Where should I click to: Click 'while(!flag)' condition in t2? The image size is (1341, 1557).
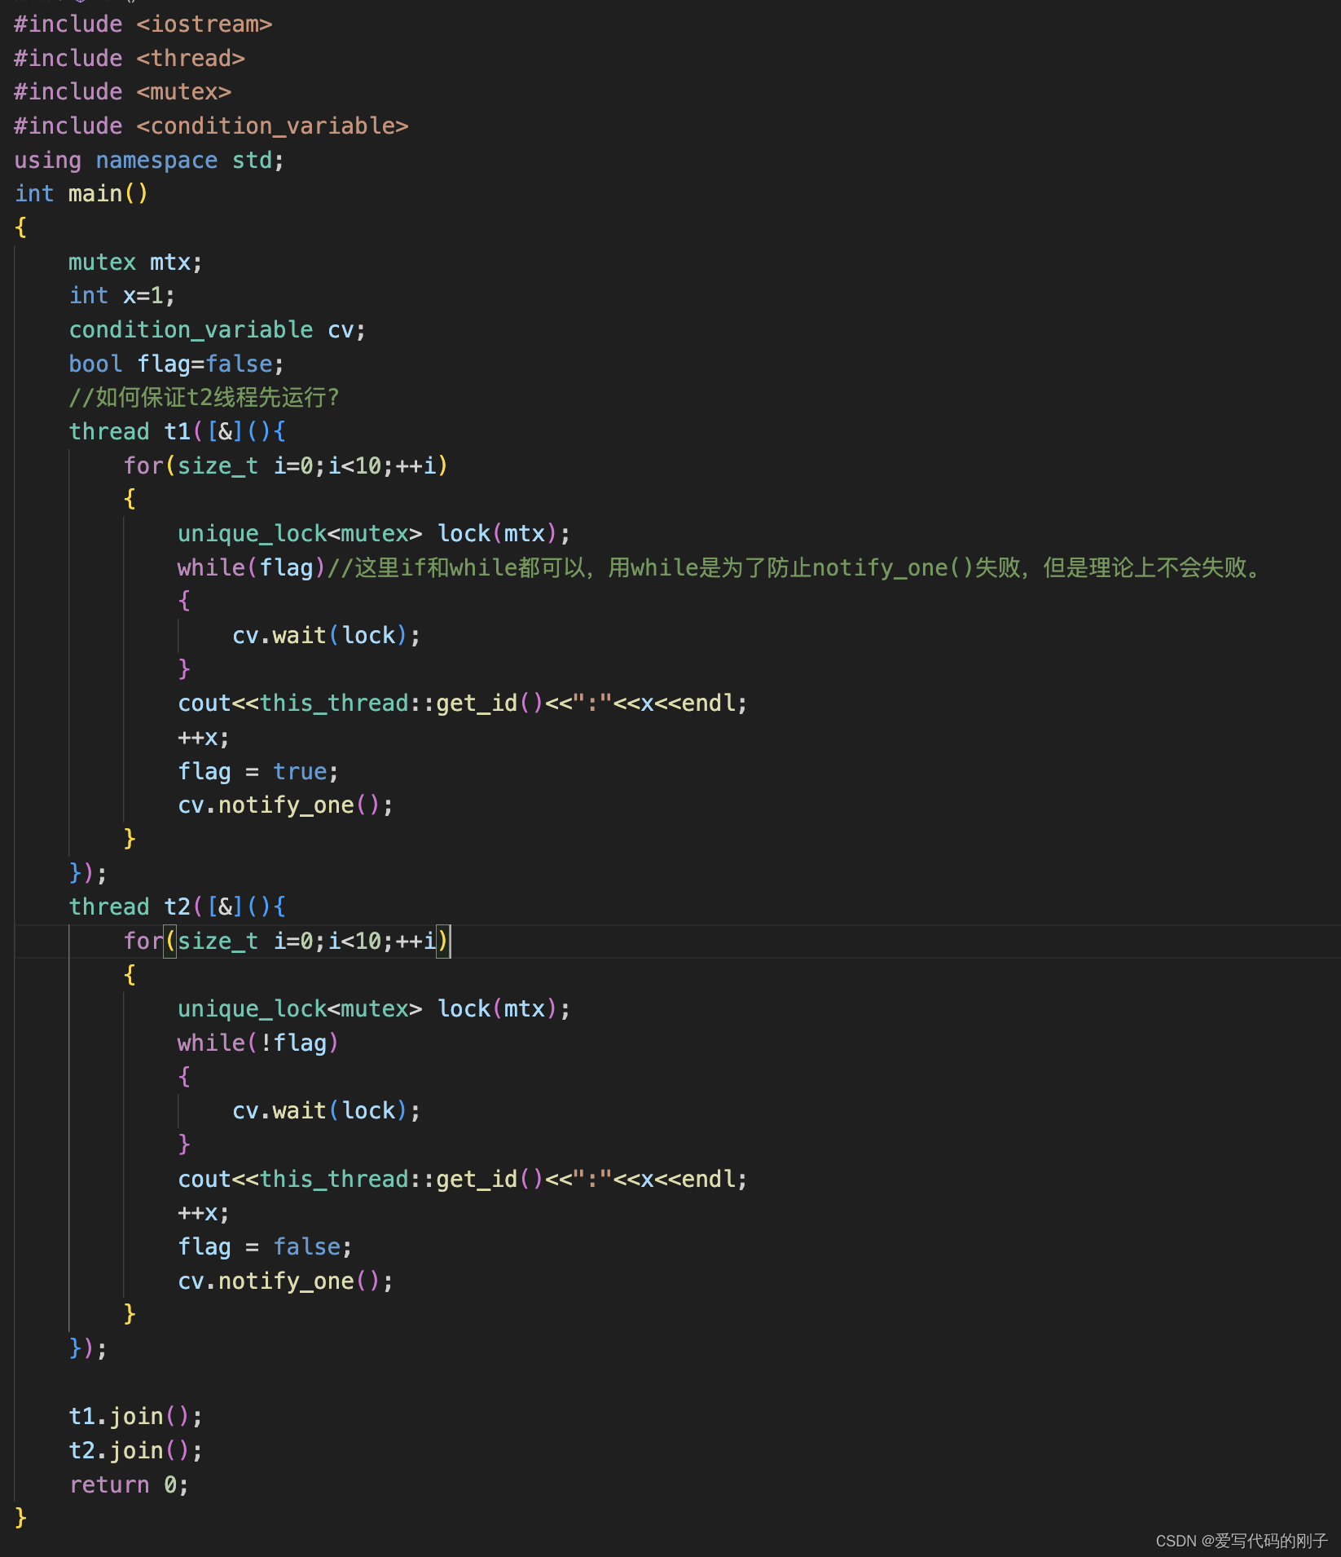(258, 1043)
